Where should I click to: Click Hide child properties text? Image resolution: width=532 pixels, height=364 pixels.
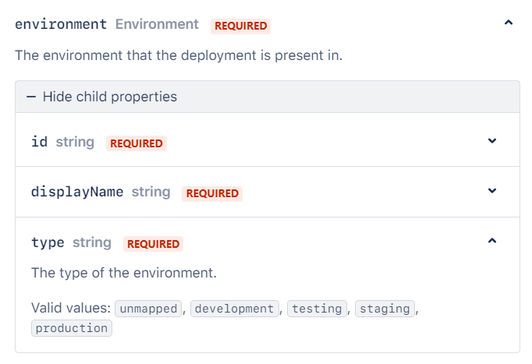pos(109,97)
